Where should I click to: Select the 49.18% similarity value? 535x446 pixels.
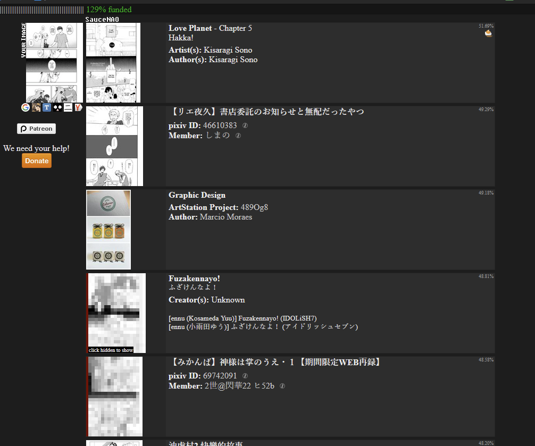click(x=486, y=193)
